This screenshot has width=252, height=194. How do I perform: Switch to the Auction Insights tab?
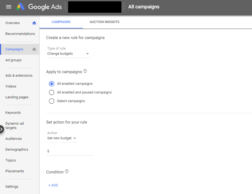pos(104,22)
